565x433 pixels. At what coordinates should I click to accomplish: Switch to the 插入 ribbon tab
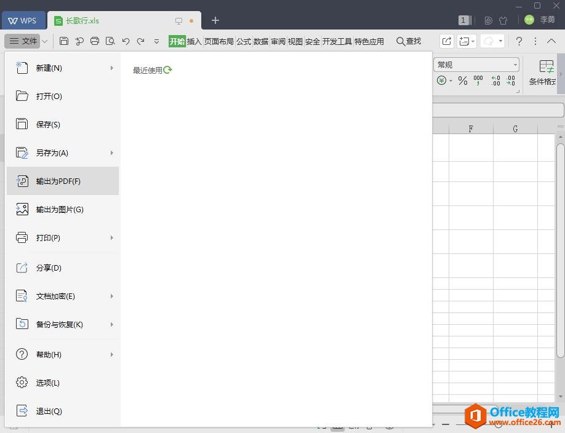[194, 41]
